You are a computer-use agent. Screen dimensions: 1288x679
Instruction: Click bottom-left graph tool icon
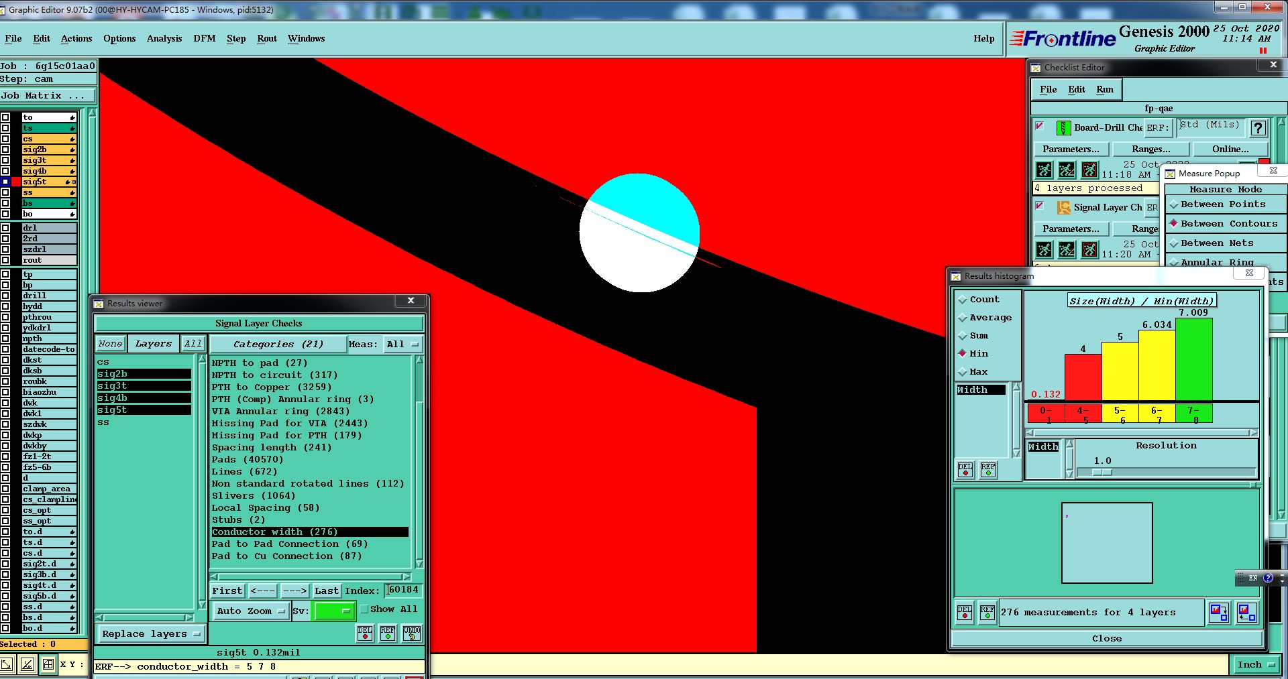point(28,664)
